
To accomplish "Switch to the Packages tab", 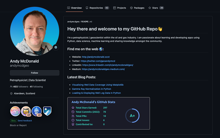I will click(137, 8).
